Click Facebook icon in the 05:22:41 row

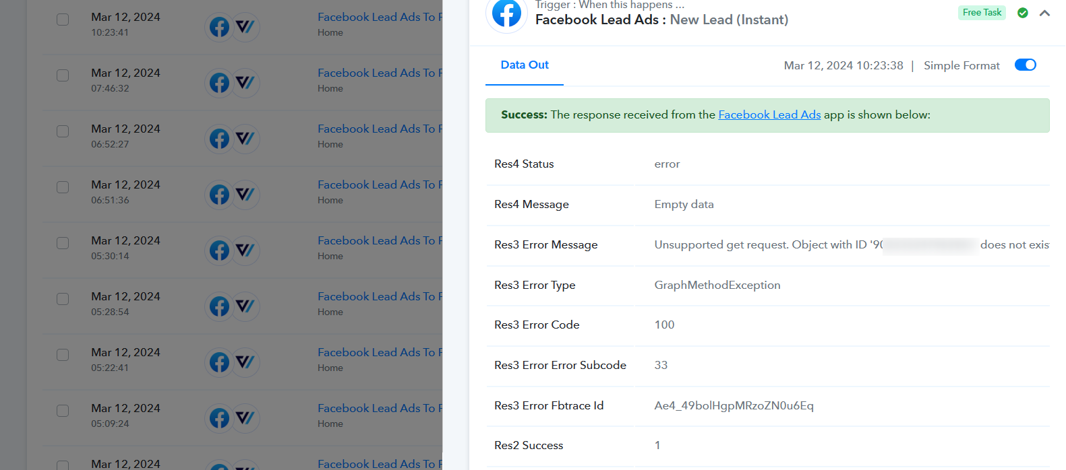pyautogui.click(x=219, y=362)
